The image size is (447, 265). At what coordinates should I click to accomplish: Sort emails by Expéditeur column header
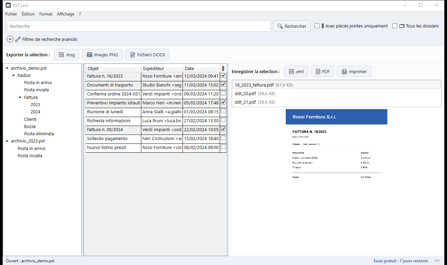tap(162, 68)
